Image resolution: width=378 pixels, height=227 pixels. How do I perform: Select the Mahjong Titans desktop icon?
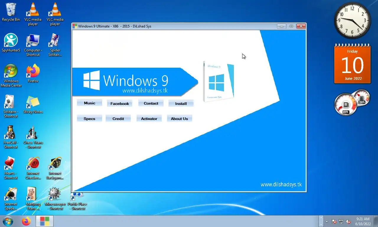33,199
